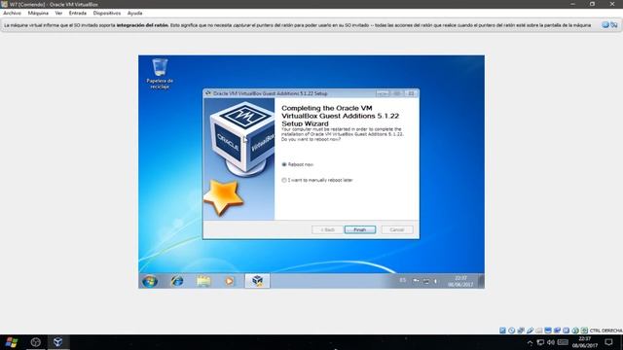Viewport: 623px width, 350px height.
Task: Click the host network tray icon
Action: (540, 342)
